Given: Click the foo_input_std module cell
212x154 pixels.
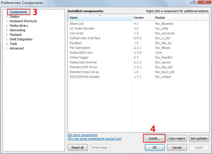Looking at the screenshot, I should coord(164,72).
